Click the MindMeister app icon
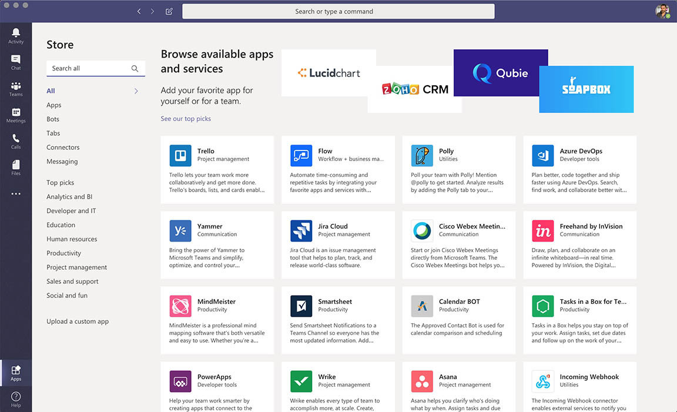677x412 pixels. [180, 306]
